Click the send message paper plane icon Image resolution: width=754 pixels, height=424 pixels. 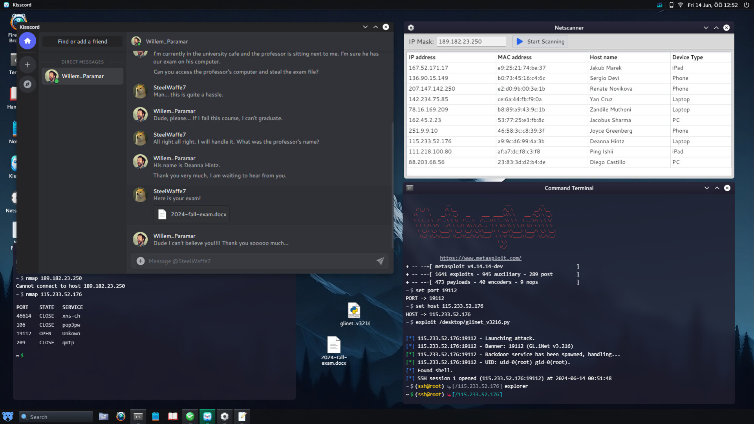pos(380,261)
